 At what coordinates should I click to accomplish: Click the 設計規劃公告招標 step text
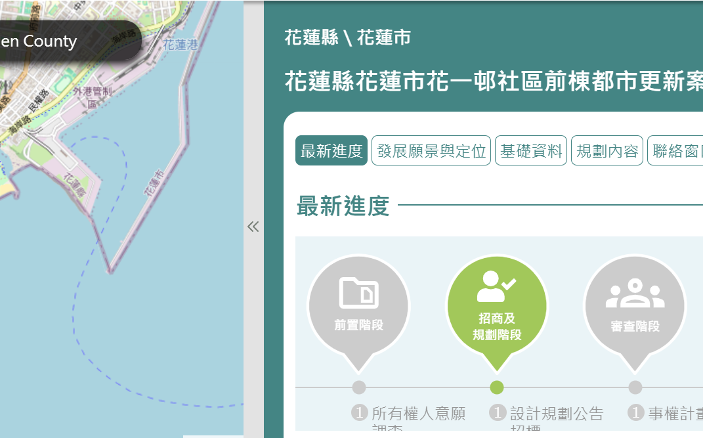556,414
